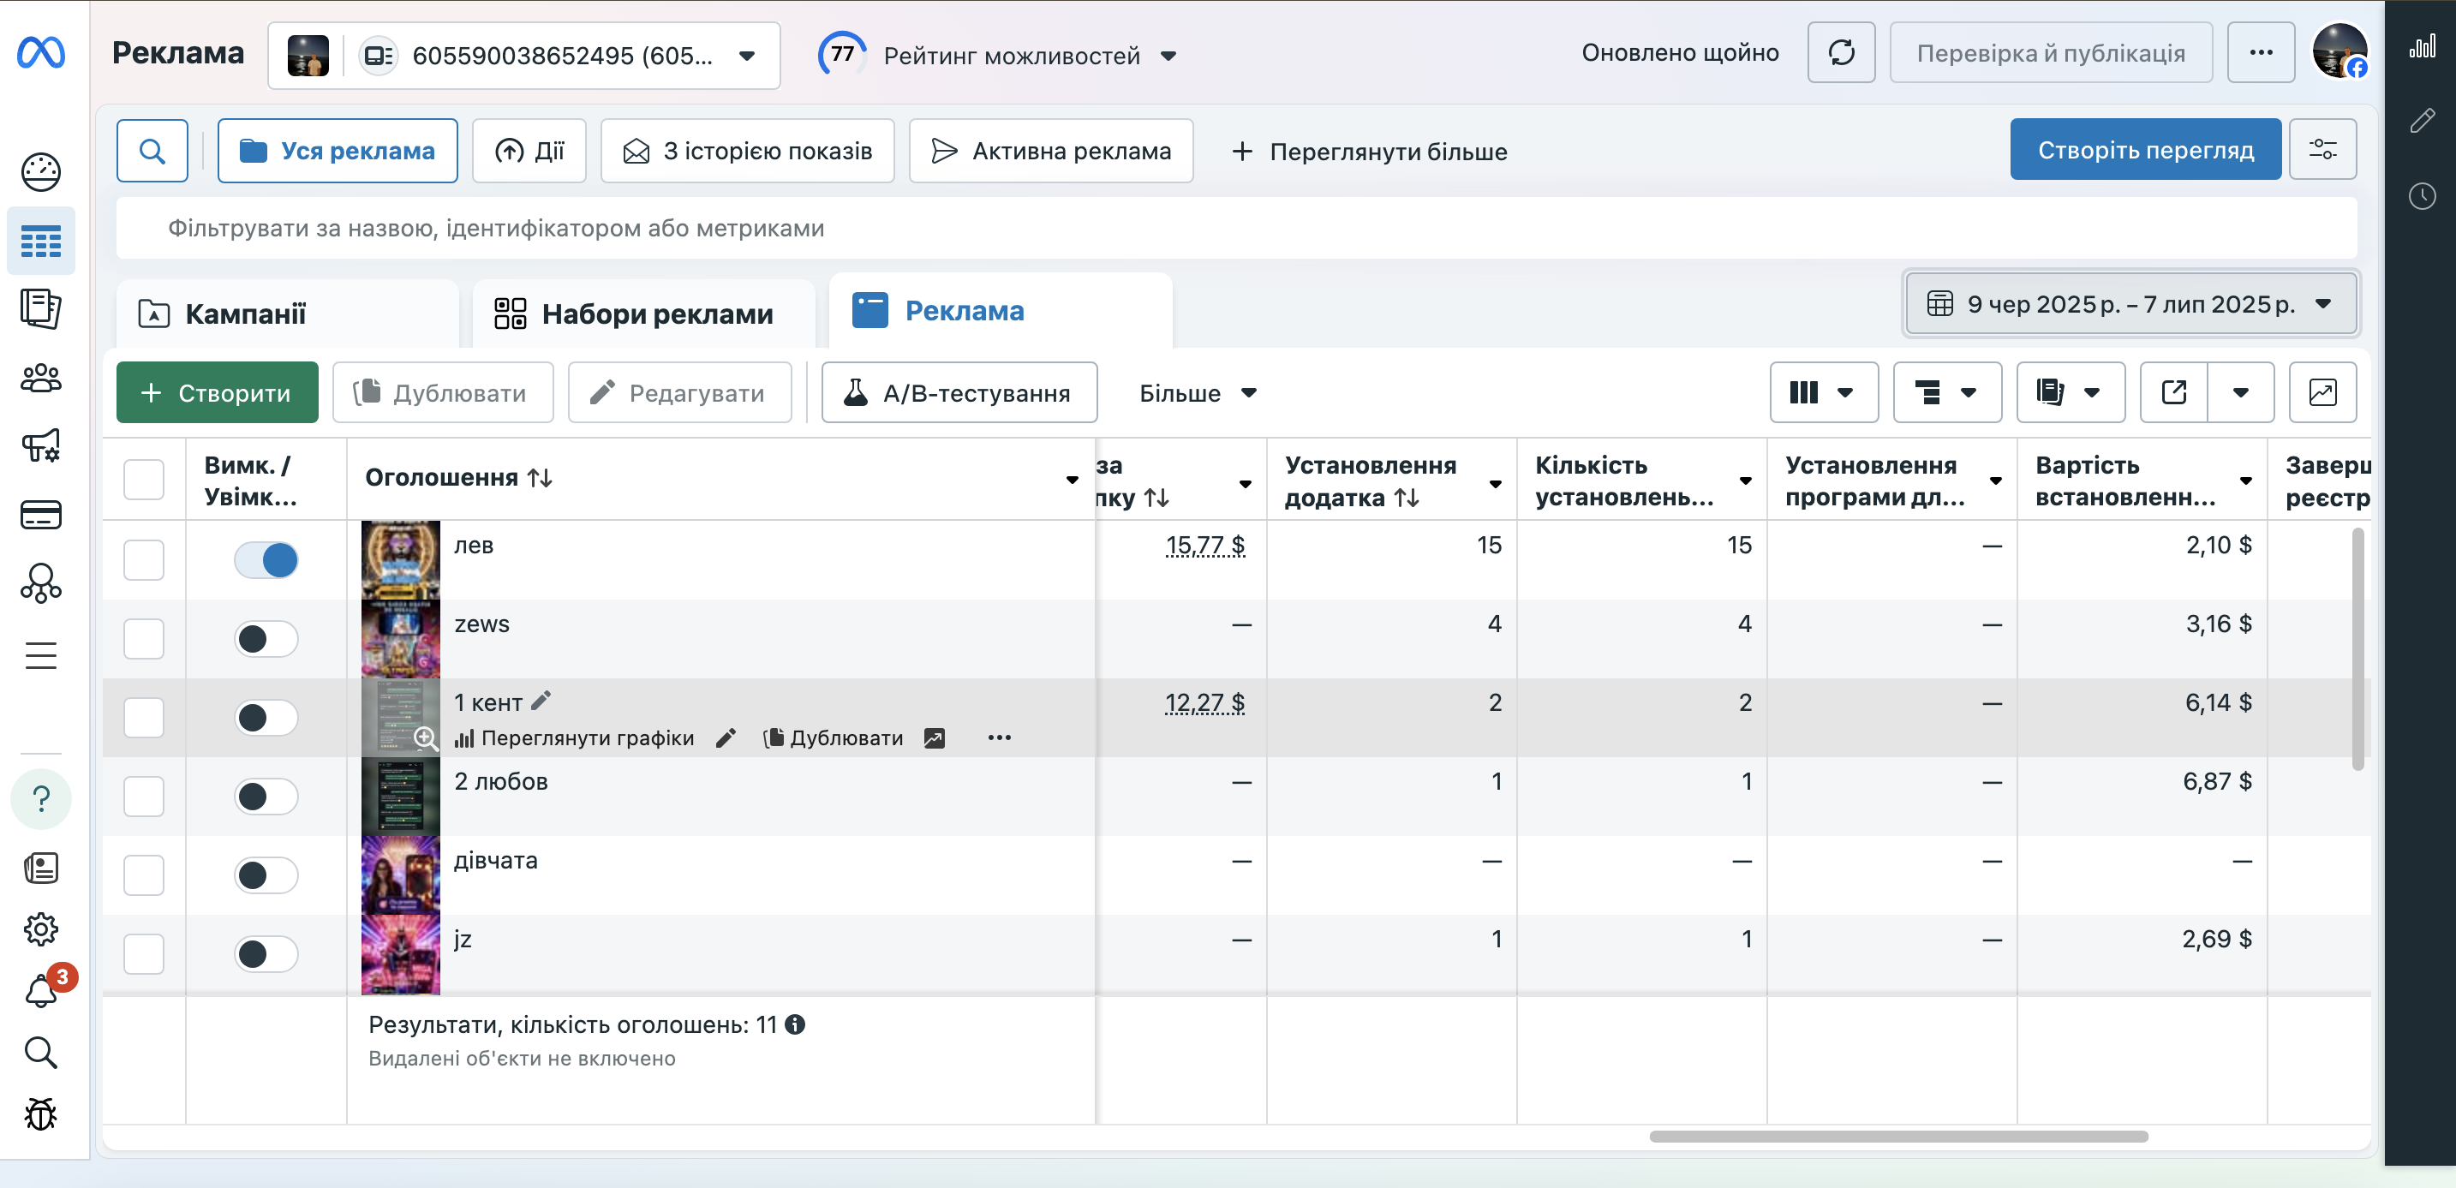The image size is (2456, 1188).
Task: Check the jz row checkbox
Action: point(144,954)
